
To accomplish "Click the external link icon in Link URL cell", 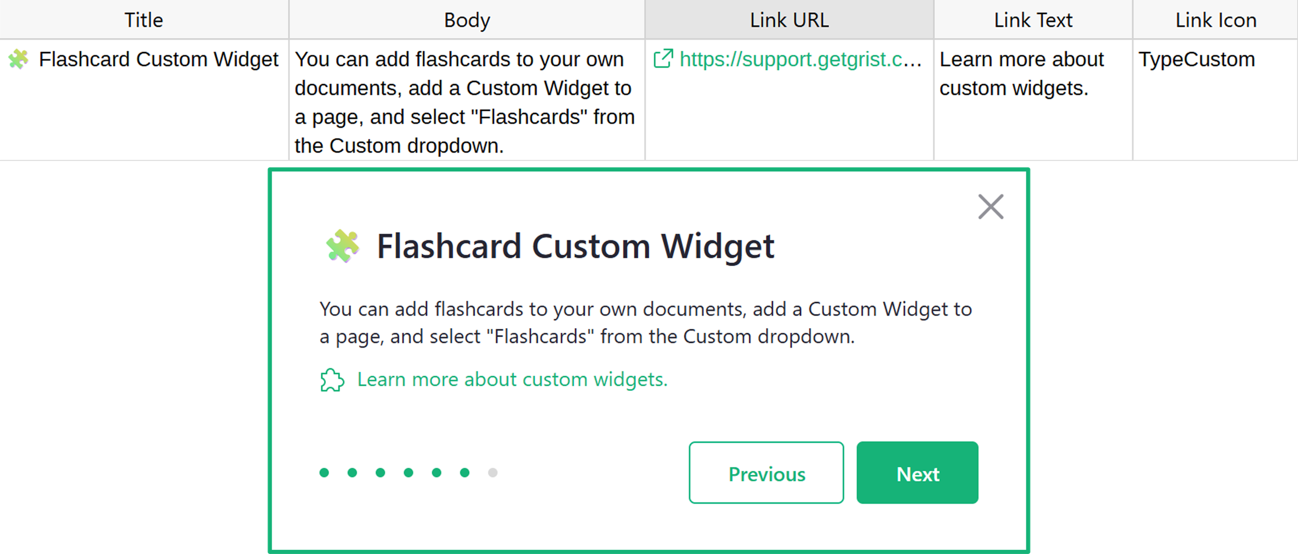I will (x=663, y=59).
